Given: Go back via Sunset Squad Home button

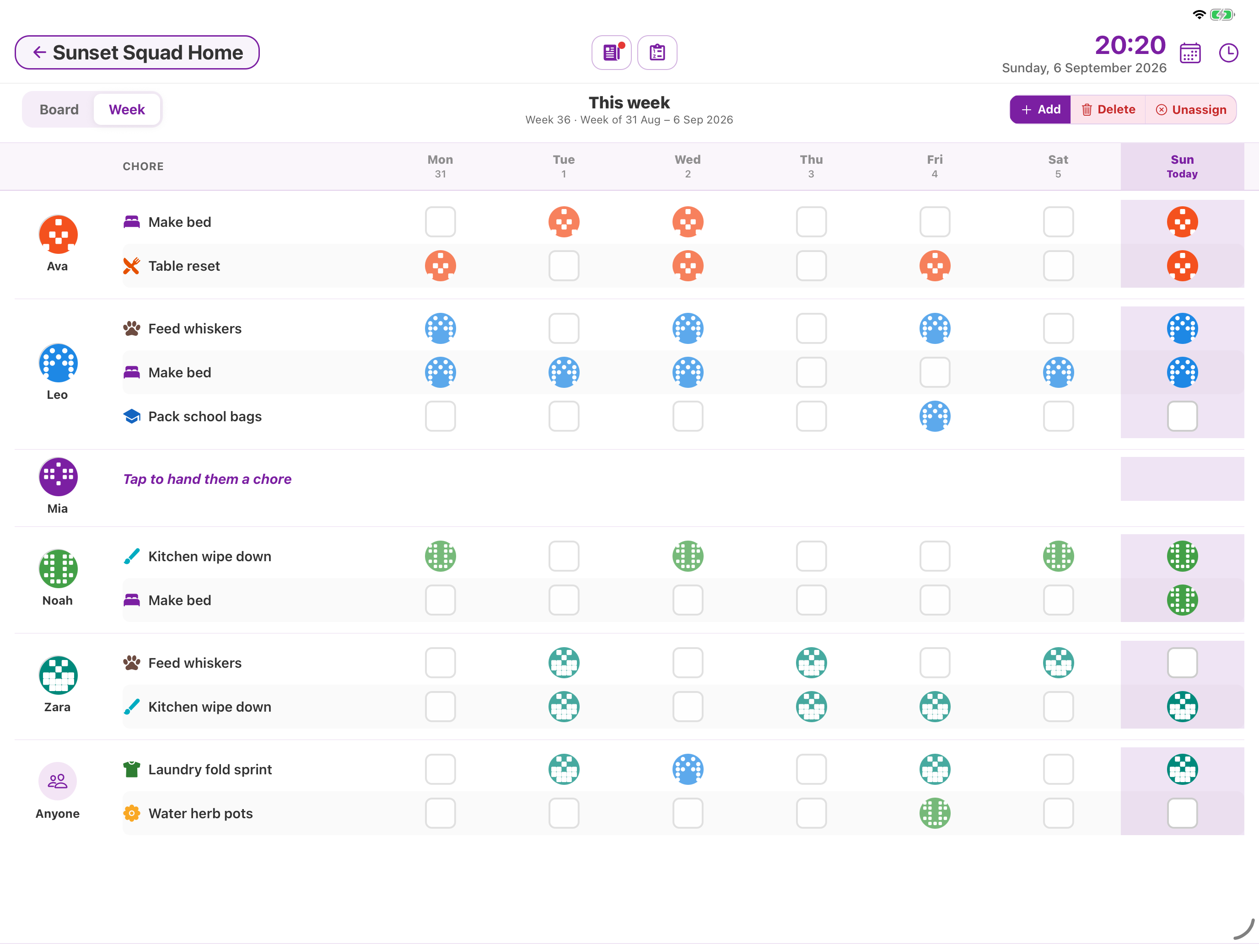Looking at the screenshot, I should pos(137,52).
